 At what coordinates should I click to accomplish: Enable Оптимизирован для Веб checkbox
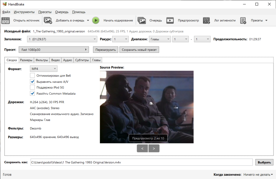coord(32,75)
